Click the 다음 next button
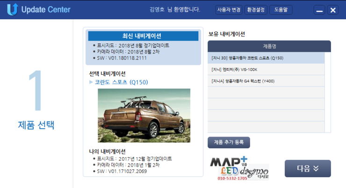 308,168
